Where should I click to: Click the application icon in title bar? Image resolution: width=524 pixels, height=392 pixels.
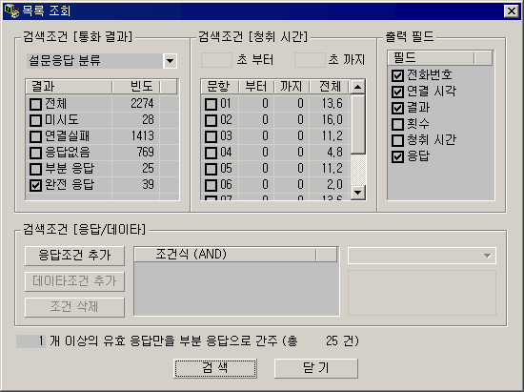[x=12, y=11]
